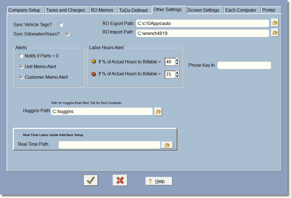Viewport: 291px width, 198px height.
Task: Open the Taxes and Charges tab
Action: pos(66,10)
